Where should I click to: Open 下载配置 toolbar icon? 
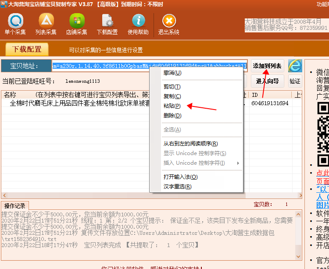pyautogui.click(x=107, y=24)
